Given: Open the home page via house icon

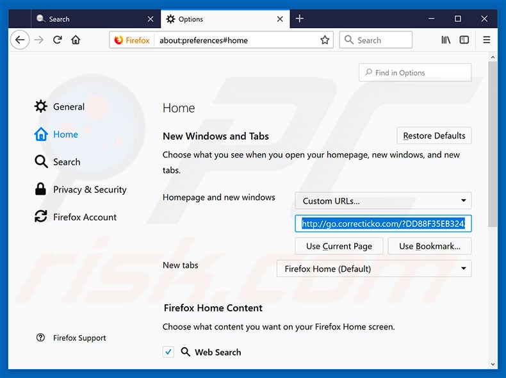Looking at the screenshot, I should pos(76,40).
